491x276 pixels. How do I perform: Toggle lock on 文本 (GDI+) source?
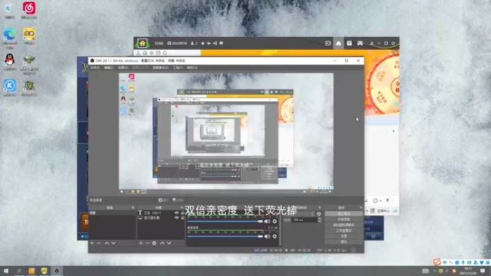(182, 213)
